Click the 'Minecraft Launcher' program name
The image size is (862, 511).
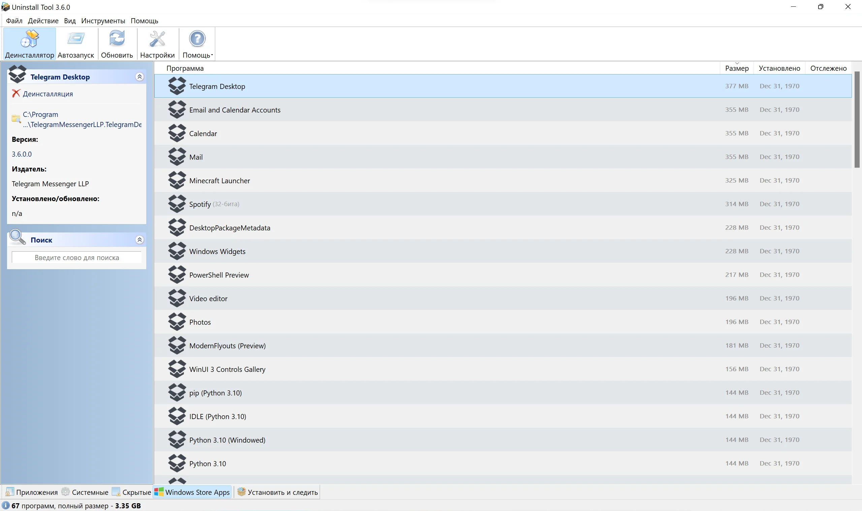[220, 181]
